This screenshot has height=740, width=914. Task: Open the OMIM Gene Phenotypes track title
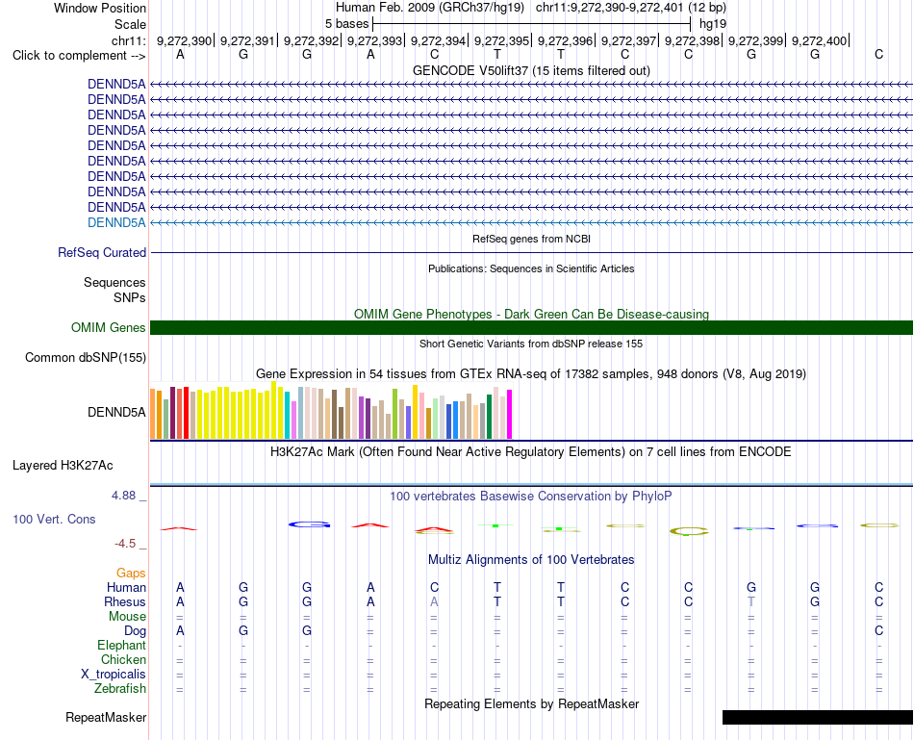(531, 314)
